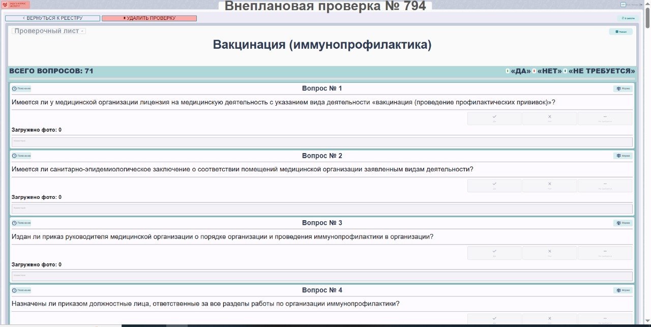This screenshot has width=651, height=327.
Task: Click comment field under Вопрос № 3
Action: [322, 276]
